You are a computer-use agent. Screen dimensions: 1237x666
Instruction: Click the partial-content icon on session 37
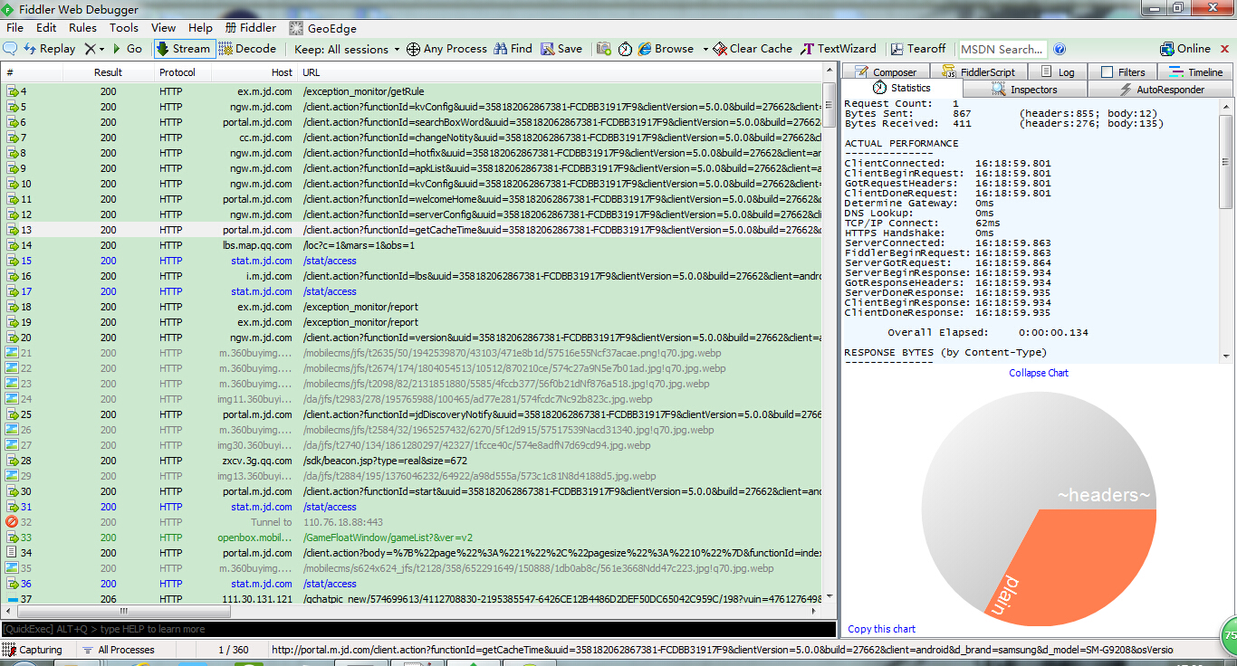pos(12,599)
